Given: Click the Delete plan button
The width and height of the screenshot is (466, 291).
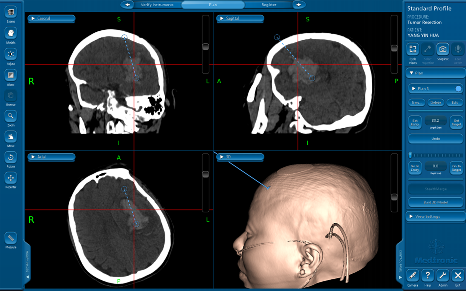Looking at the screenshot, I should pyautogui.click(x=436, y=103).
